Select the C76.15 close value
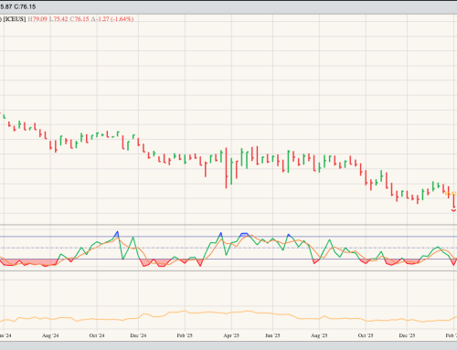The image size is (457, 350). coord(80,19)
